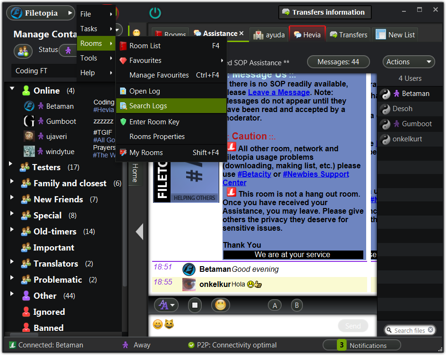Click the Away status in status bar
The image size is (446, 355).
(x=137, y=345)
